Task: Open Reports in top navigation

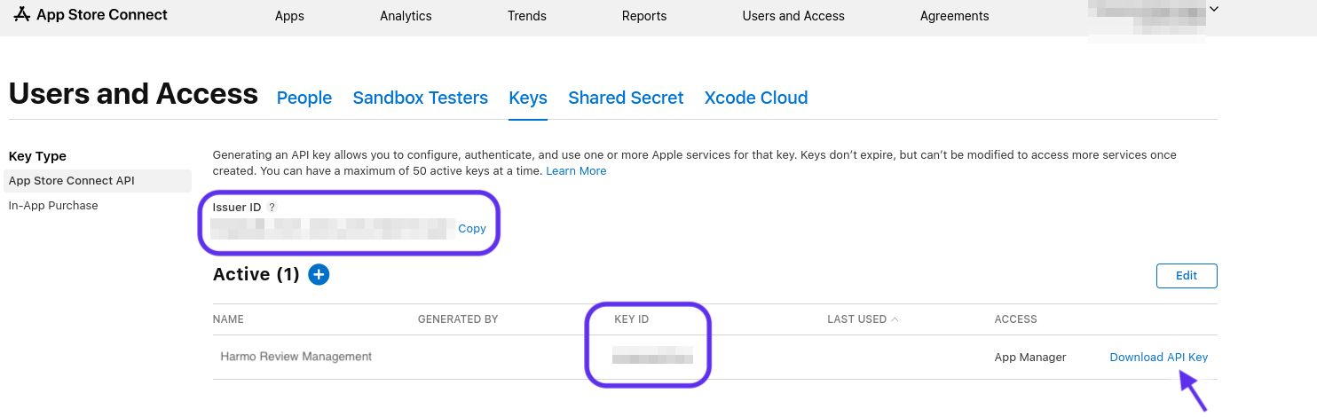Action: pos(644,16)
